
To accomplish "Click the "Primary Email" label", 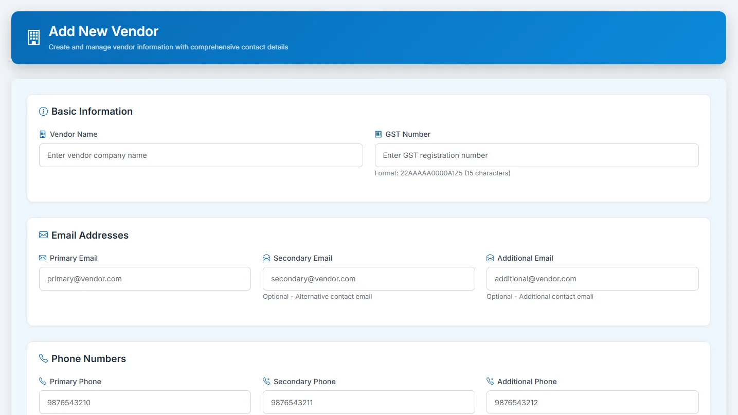I will pos(74,258).
